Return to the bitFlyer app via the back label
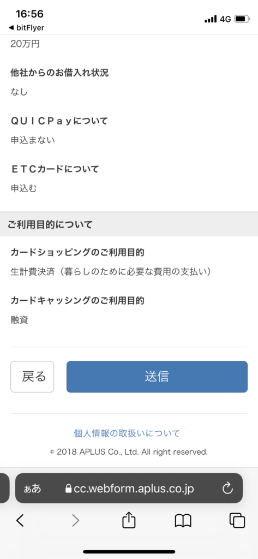This screenshot has height=559, width=258. pos(26,27)
